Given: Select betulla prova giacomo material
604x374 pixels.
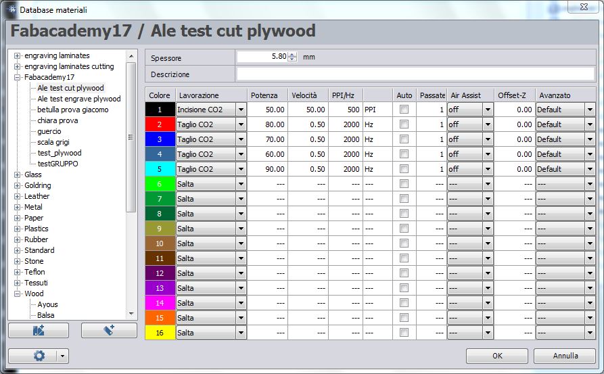Looking at the screenshot, I should coord(73,110).
